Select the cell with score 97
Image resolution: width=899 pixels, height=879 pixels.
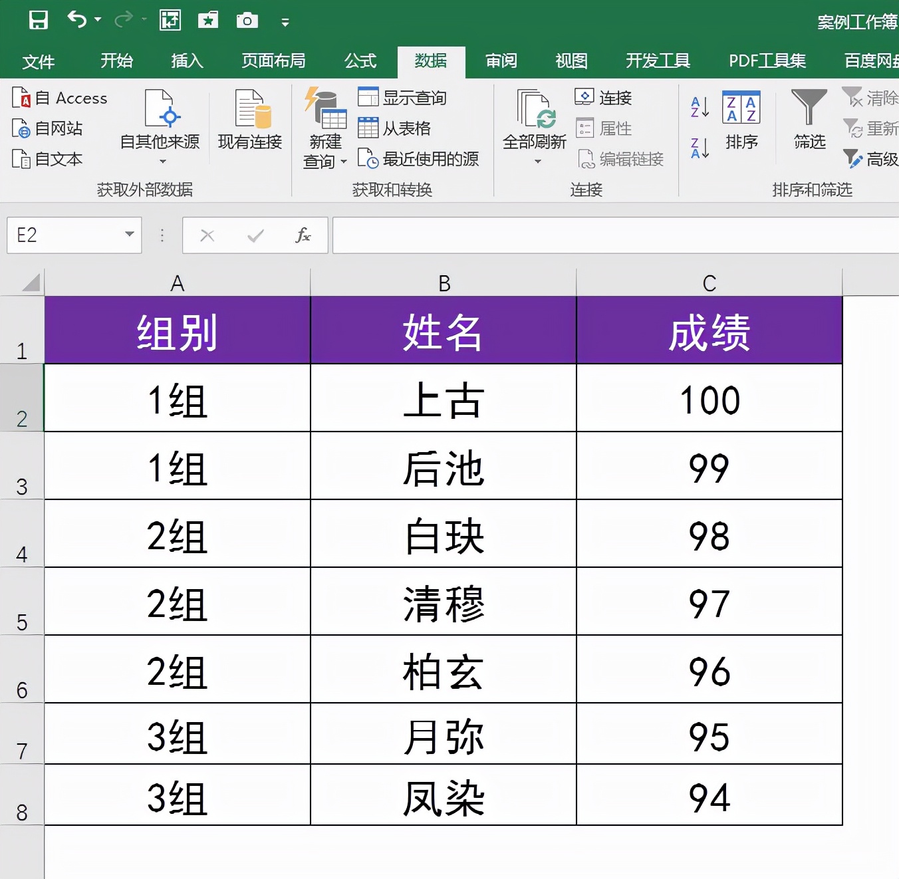pyautogui.click(x=709, y=602)
